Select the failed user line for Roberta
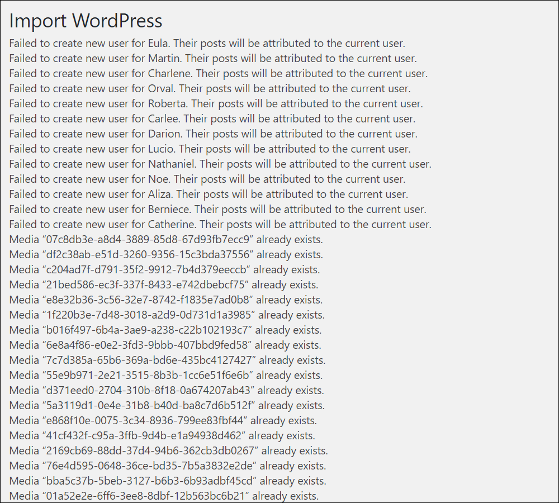Screen dimensions: 559x503 [216, 104]
